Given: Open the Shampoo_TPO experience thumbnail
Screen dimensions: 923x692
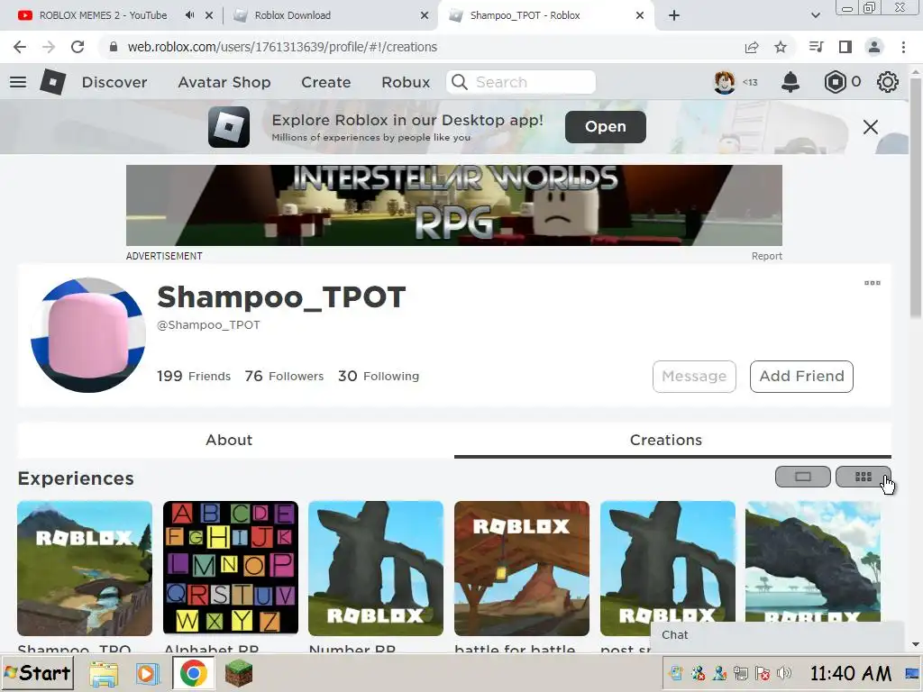Looking at the screenshot, I should [x=85, y=569].
